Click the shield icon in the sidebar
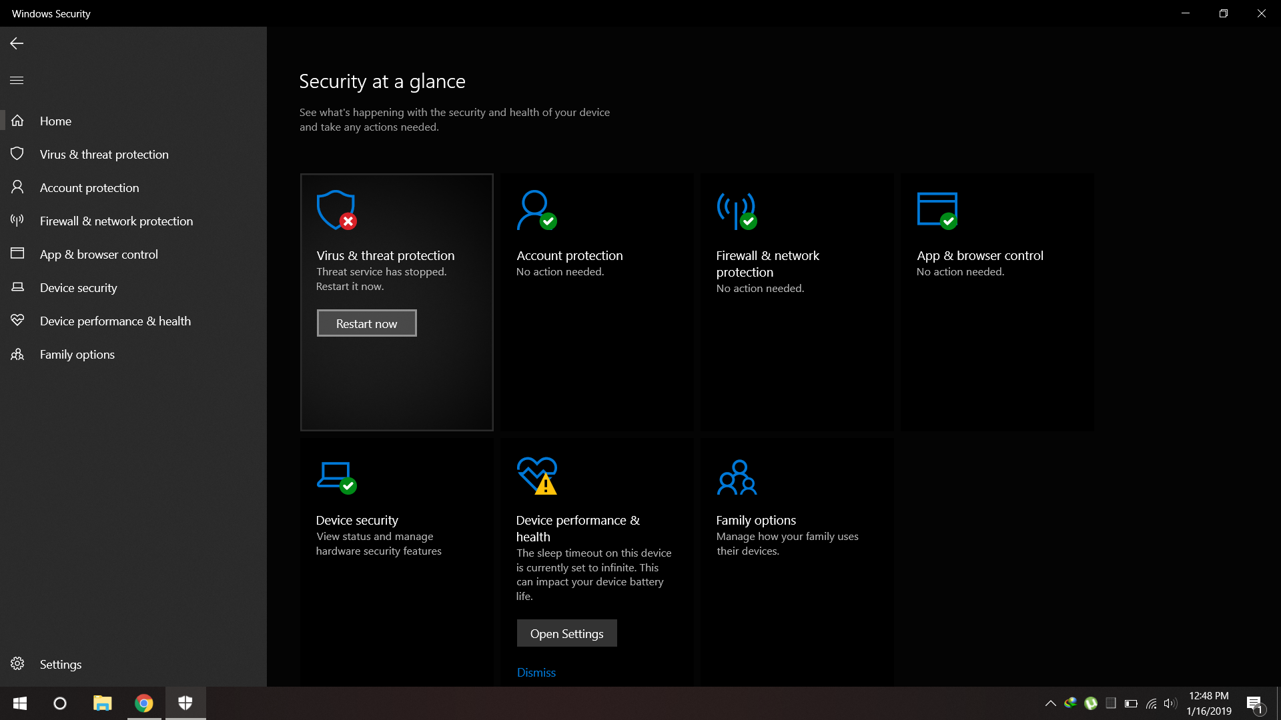Screen dimensions: 1281x720 (17, 154)
